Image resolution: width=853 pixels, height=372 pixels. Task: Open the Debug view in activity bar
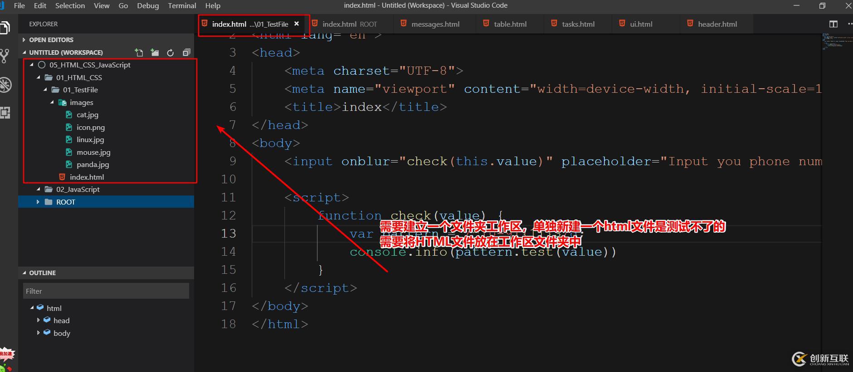(x=5, y=85)
